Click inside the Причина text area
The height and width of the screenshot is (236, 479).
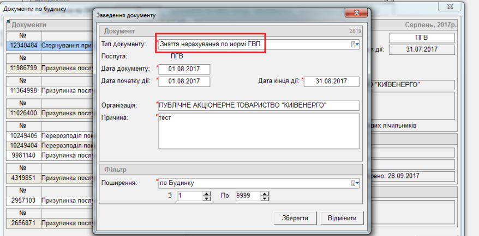259,131
